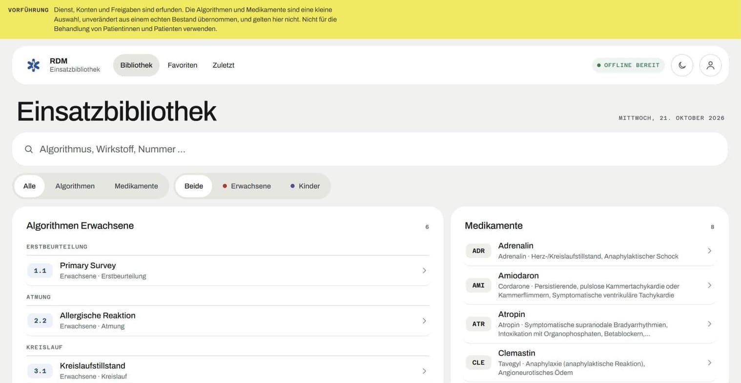The height and width of the screenshot is (383, 741).
Task: Show only Kinder entries
Action: pyautogui.click(x=305, y=186)
